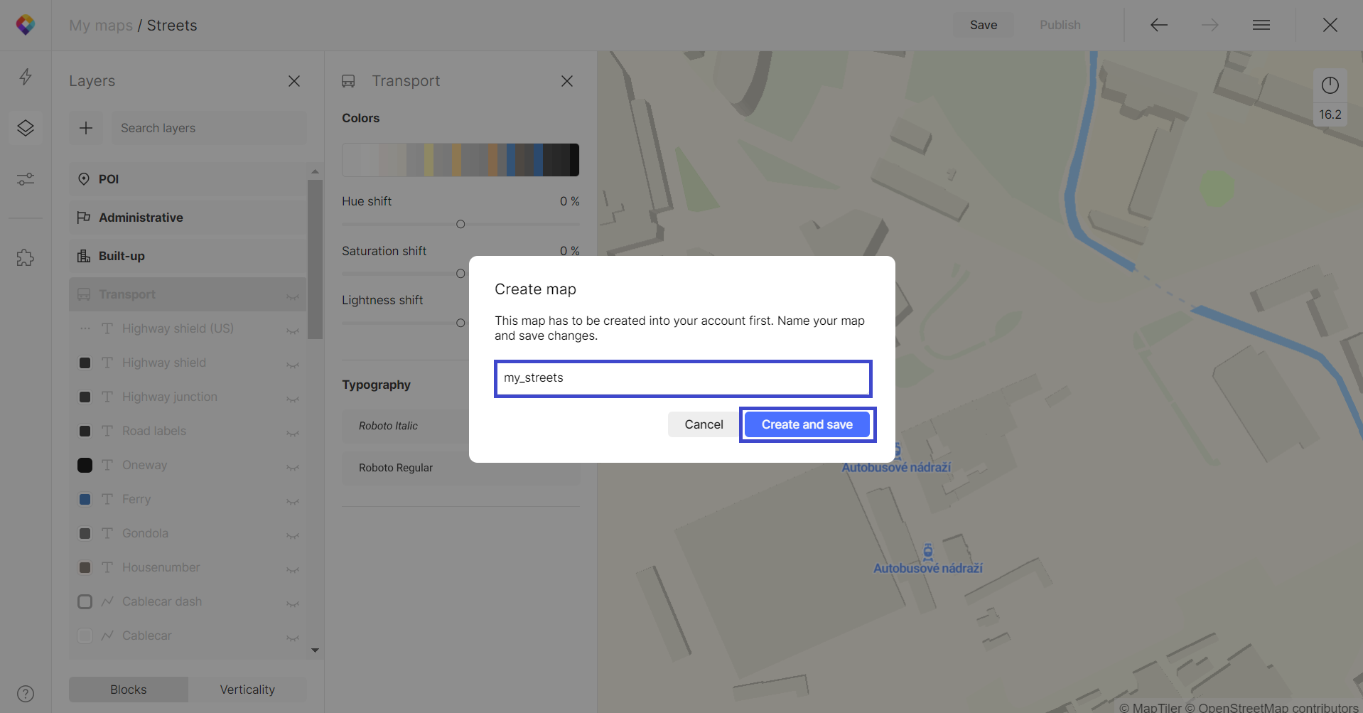
Task: Open the puzzle-piece extensions icon
Action: [26, 257]
